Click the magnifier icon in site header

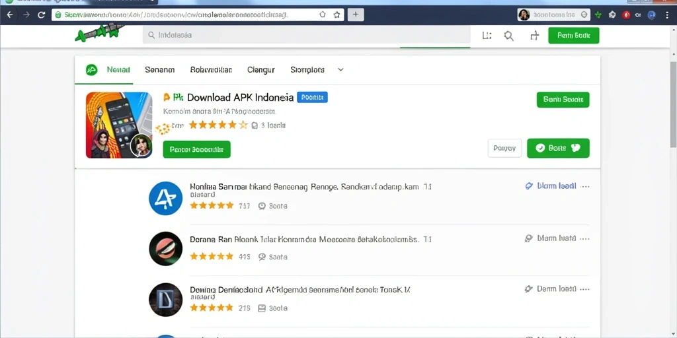click(x=509, y=36)
